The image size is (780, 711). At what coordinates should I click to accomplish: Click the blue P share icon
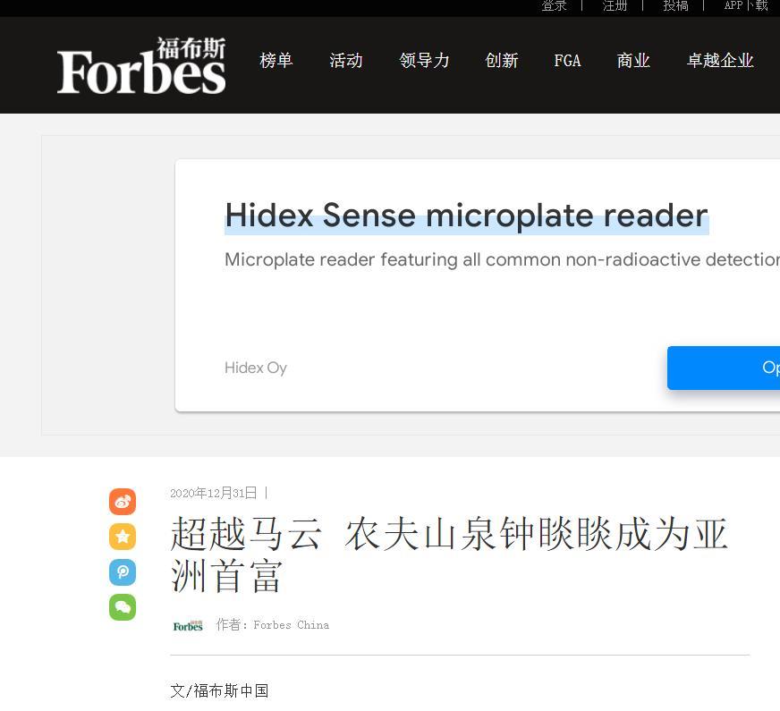coord(123,571)
